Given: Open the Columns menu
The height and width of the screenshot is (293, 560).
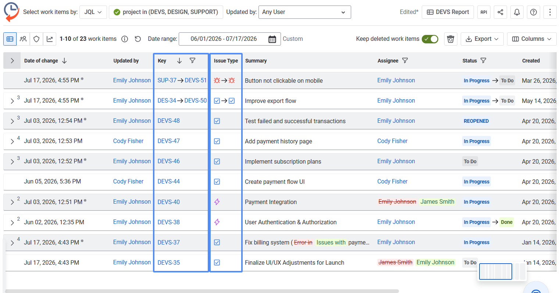Looking at the screenshot, I should [532, 39].
